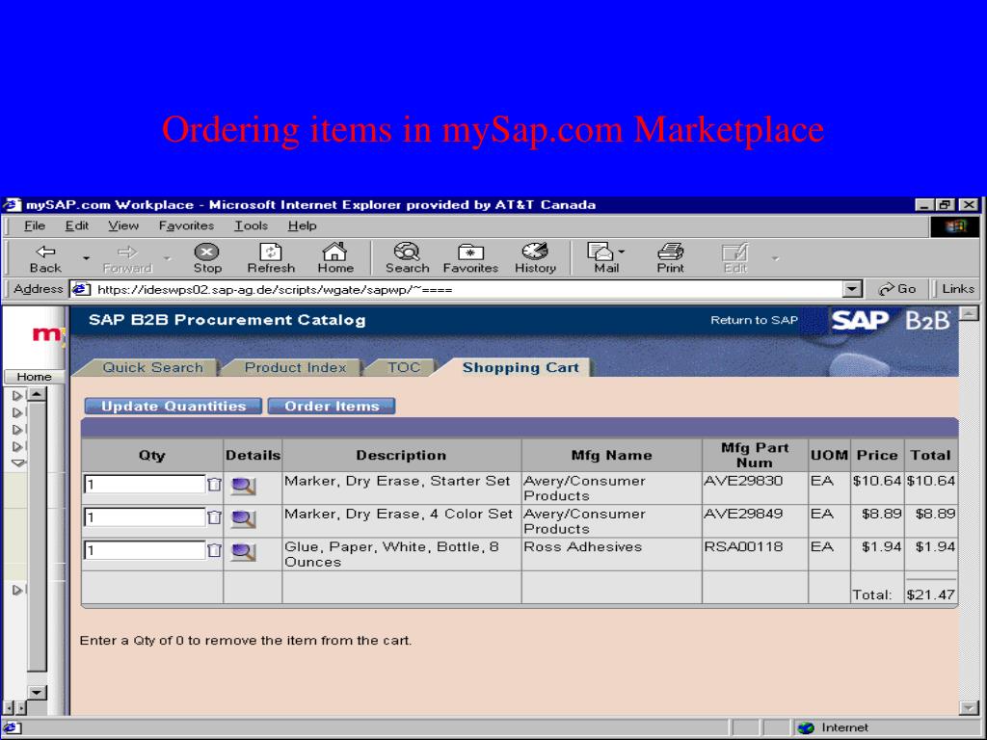Screen dimensions: 987x740
Task: Click the Go button beside the address
Action: click(897, 289)
